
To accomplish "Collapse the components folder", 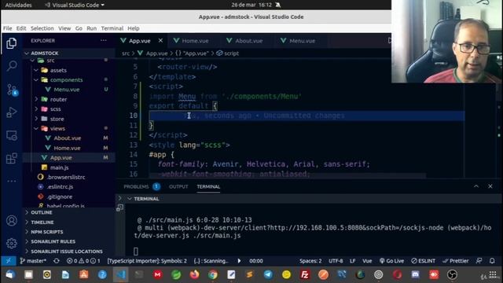I will [x=36, y=79].
